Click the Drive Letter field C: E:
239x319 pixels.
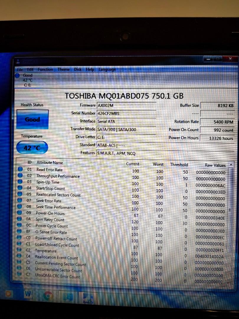[x=126, y=137]
